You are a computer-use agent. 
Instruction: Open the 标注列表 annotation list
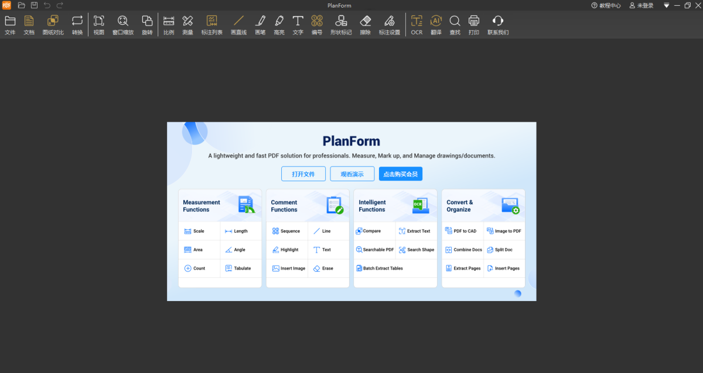point(211,25)
